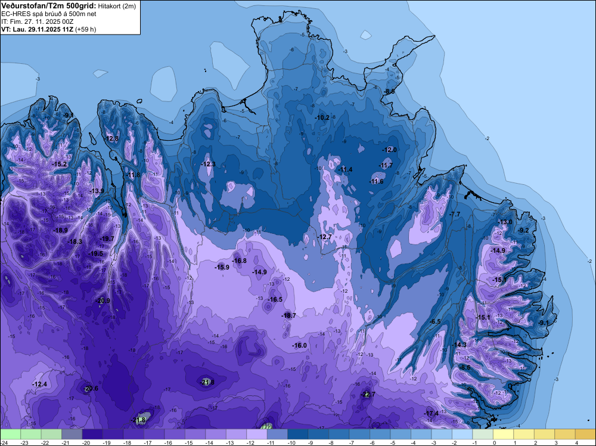
Task: Select the -19.7 temperature reading
Action: pos(107,239)
